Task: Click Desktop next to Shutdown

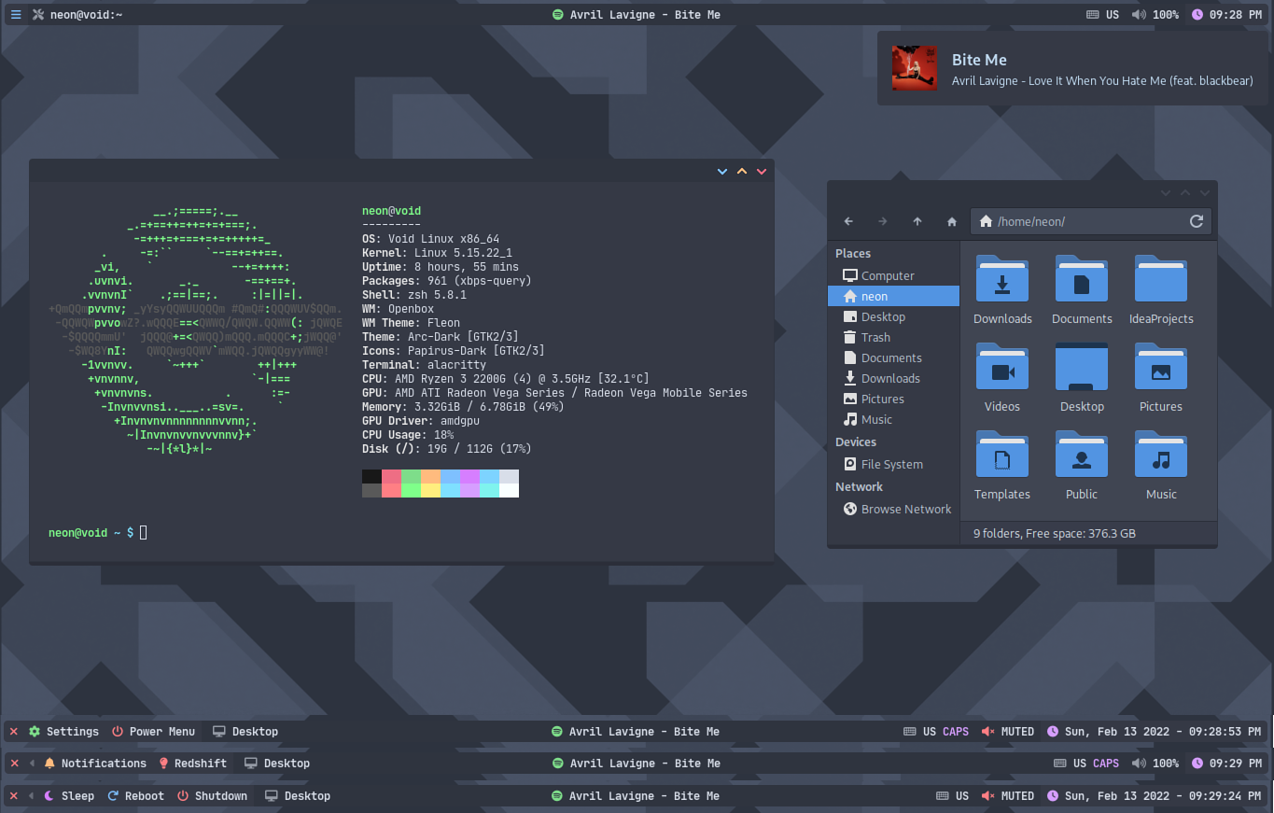Action: [298, 796]
